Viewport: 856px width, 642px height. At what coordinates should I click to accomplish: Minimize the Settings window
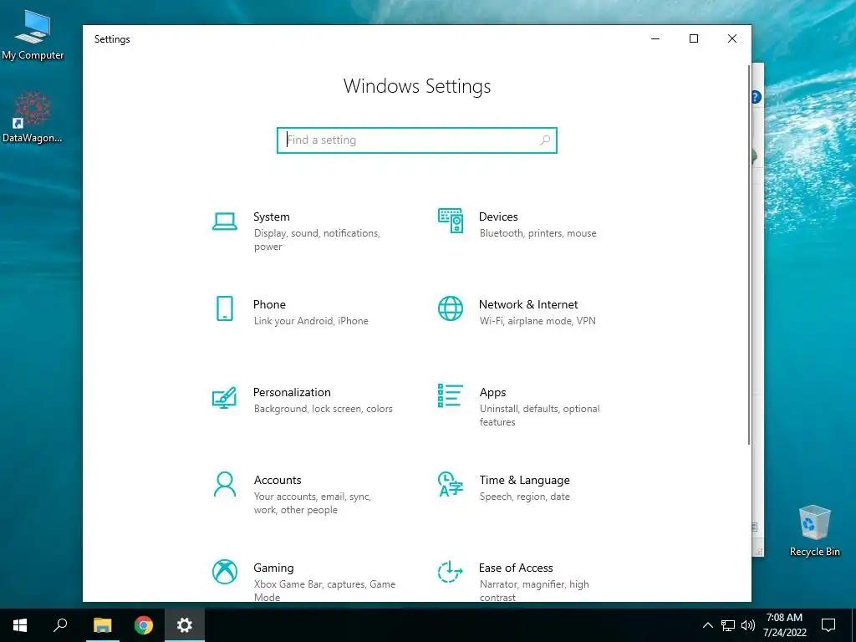pyautogui.click(x=655, y=38)
